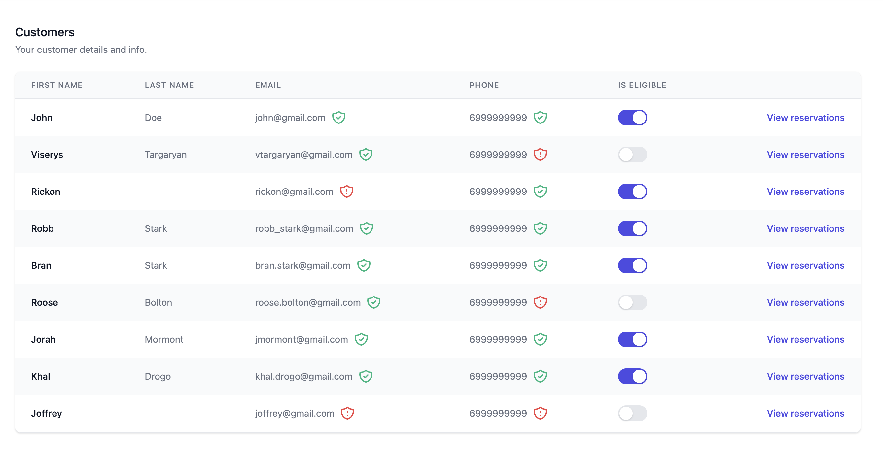Click the verified shield beside jmormont@gmail.com
This screenshot has height=455, width=883.
pyautogui.click(x=361, y=340)
